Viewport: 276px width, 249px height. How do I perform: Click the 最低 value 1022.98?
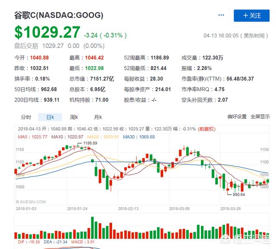coord(94,68)
